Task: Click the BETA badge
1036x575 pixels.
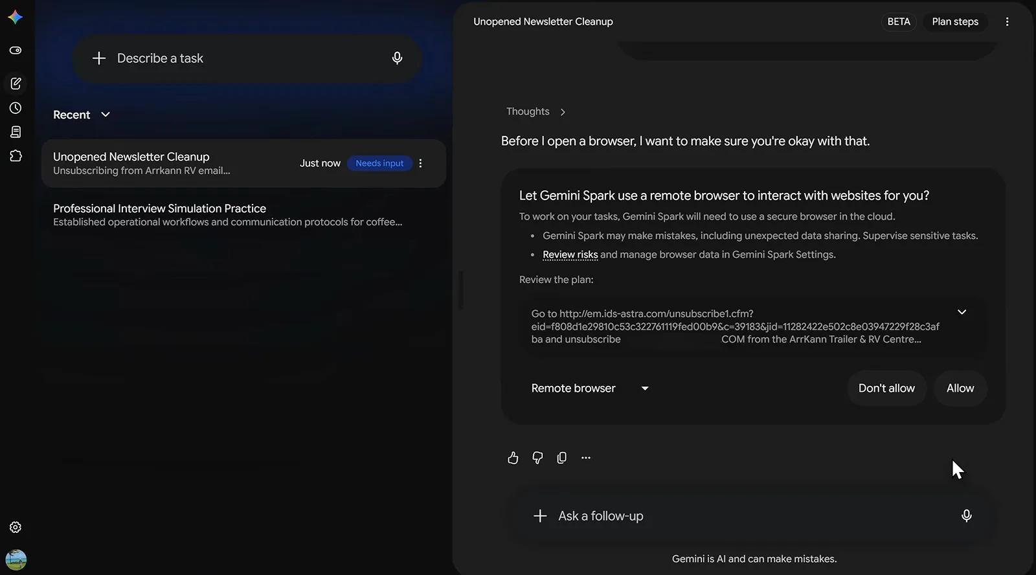Action: click(899, 21)
